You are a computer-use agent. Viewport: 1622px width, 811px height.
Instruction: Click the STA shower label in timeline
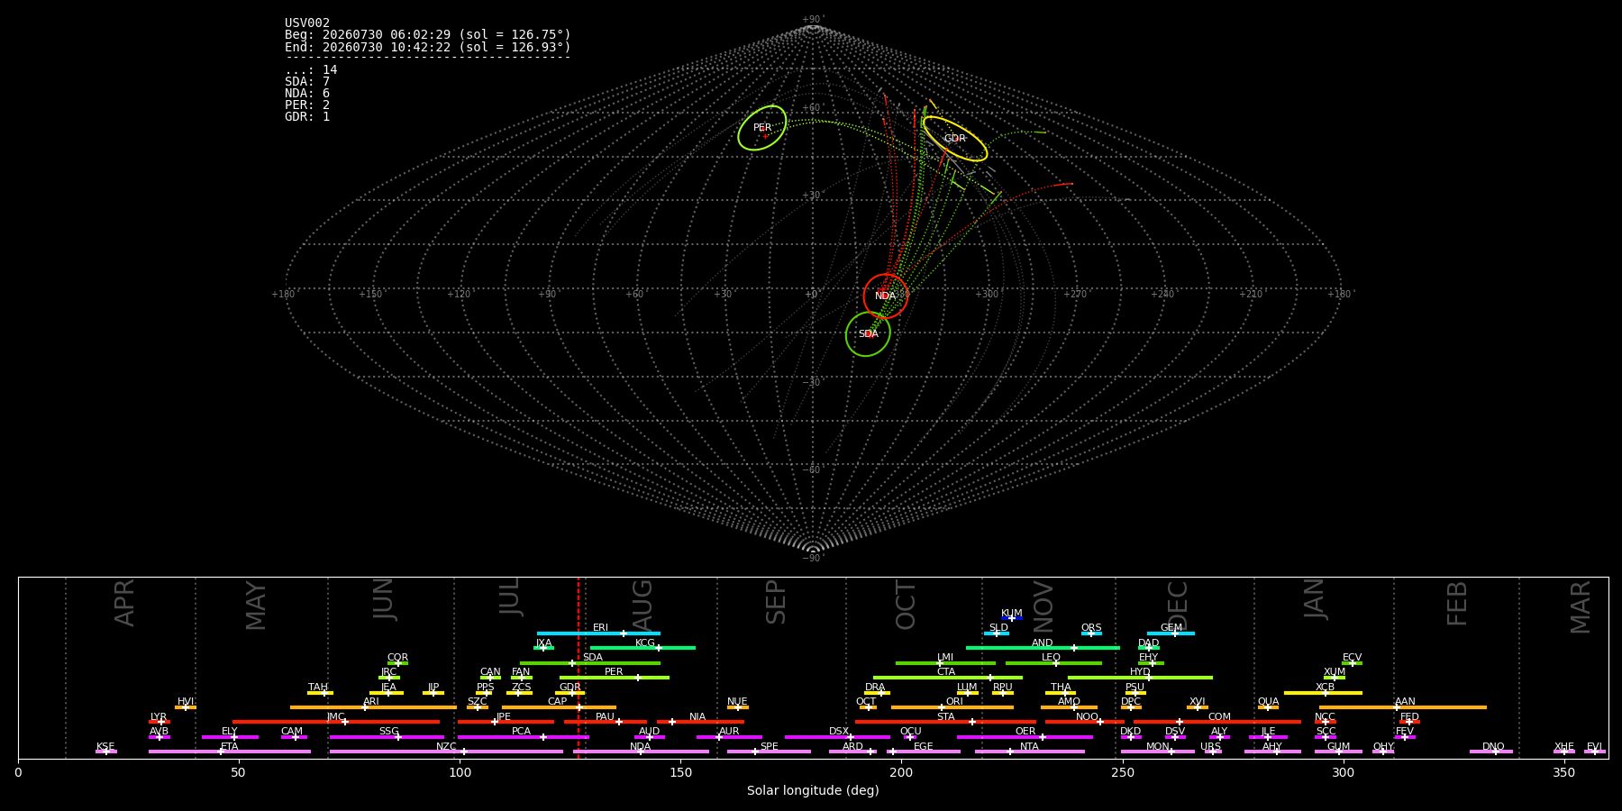click(946, 717)
